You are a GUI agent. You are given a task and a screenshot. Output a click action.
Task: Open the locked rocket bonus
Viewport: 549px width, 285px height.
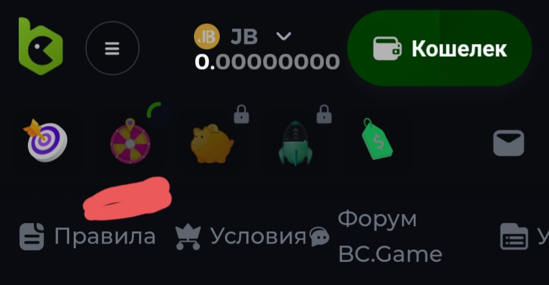point(295,143)
